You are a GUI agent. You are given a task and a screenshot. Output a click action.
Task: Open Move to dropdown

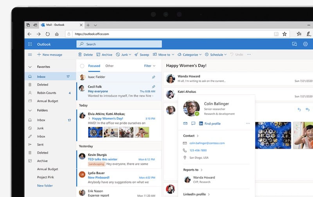(x=164, y=55)
